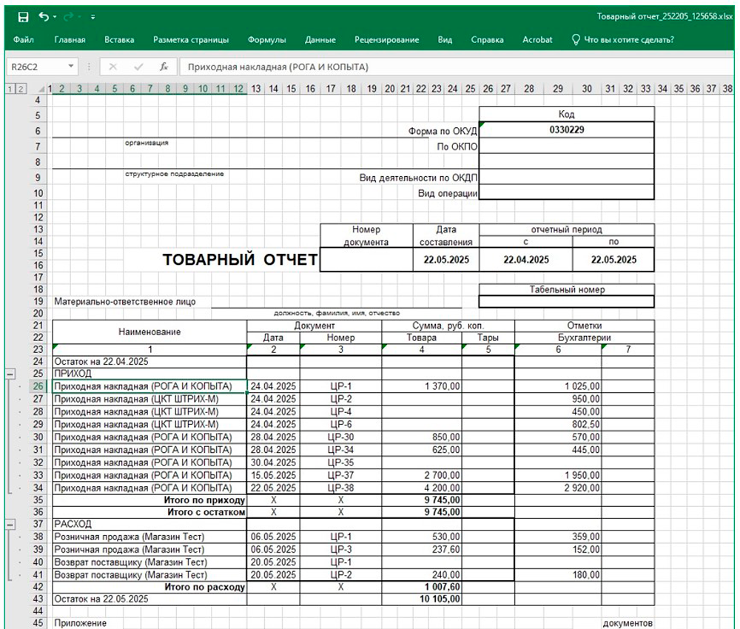This screenshot has height=629, width=740.
Task: Click the Enter checkmark in formula bar
Action: [x=138, y=67]
